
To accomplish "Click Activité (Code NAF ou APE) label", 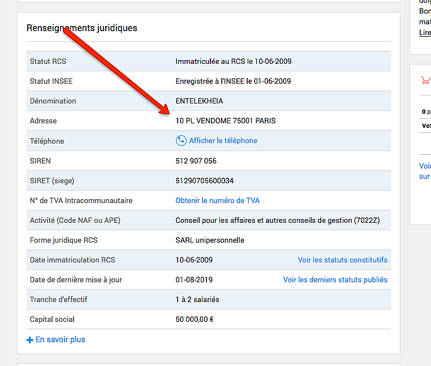I will pos(75,220).
